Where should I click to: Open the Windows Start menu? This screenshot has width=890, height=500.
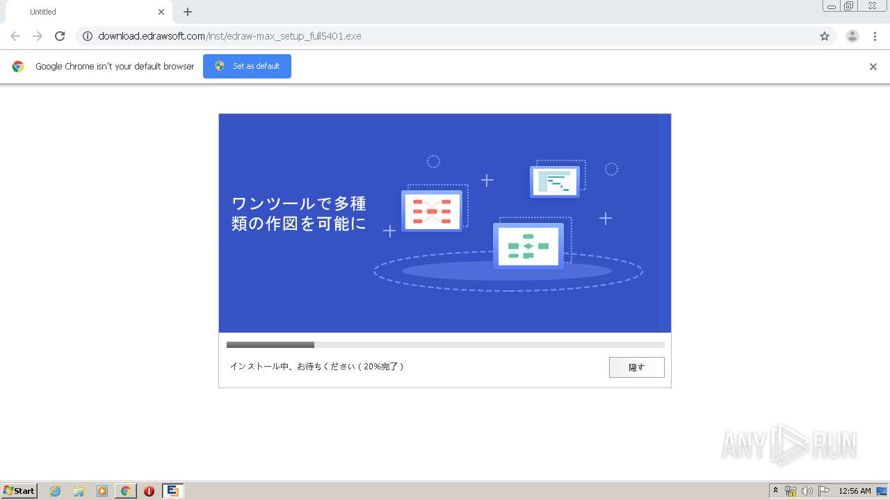pos(19,491)
